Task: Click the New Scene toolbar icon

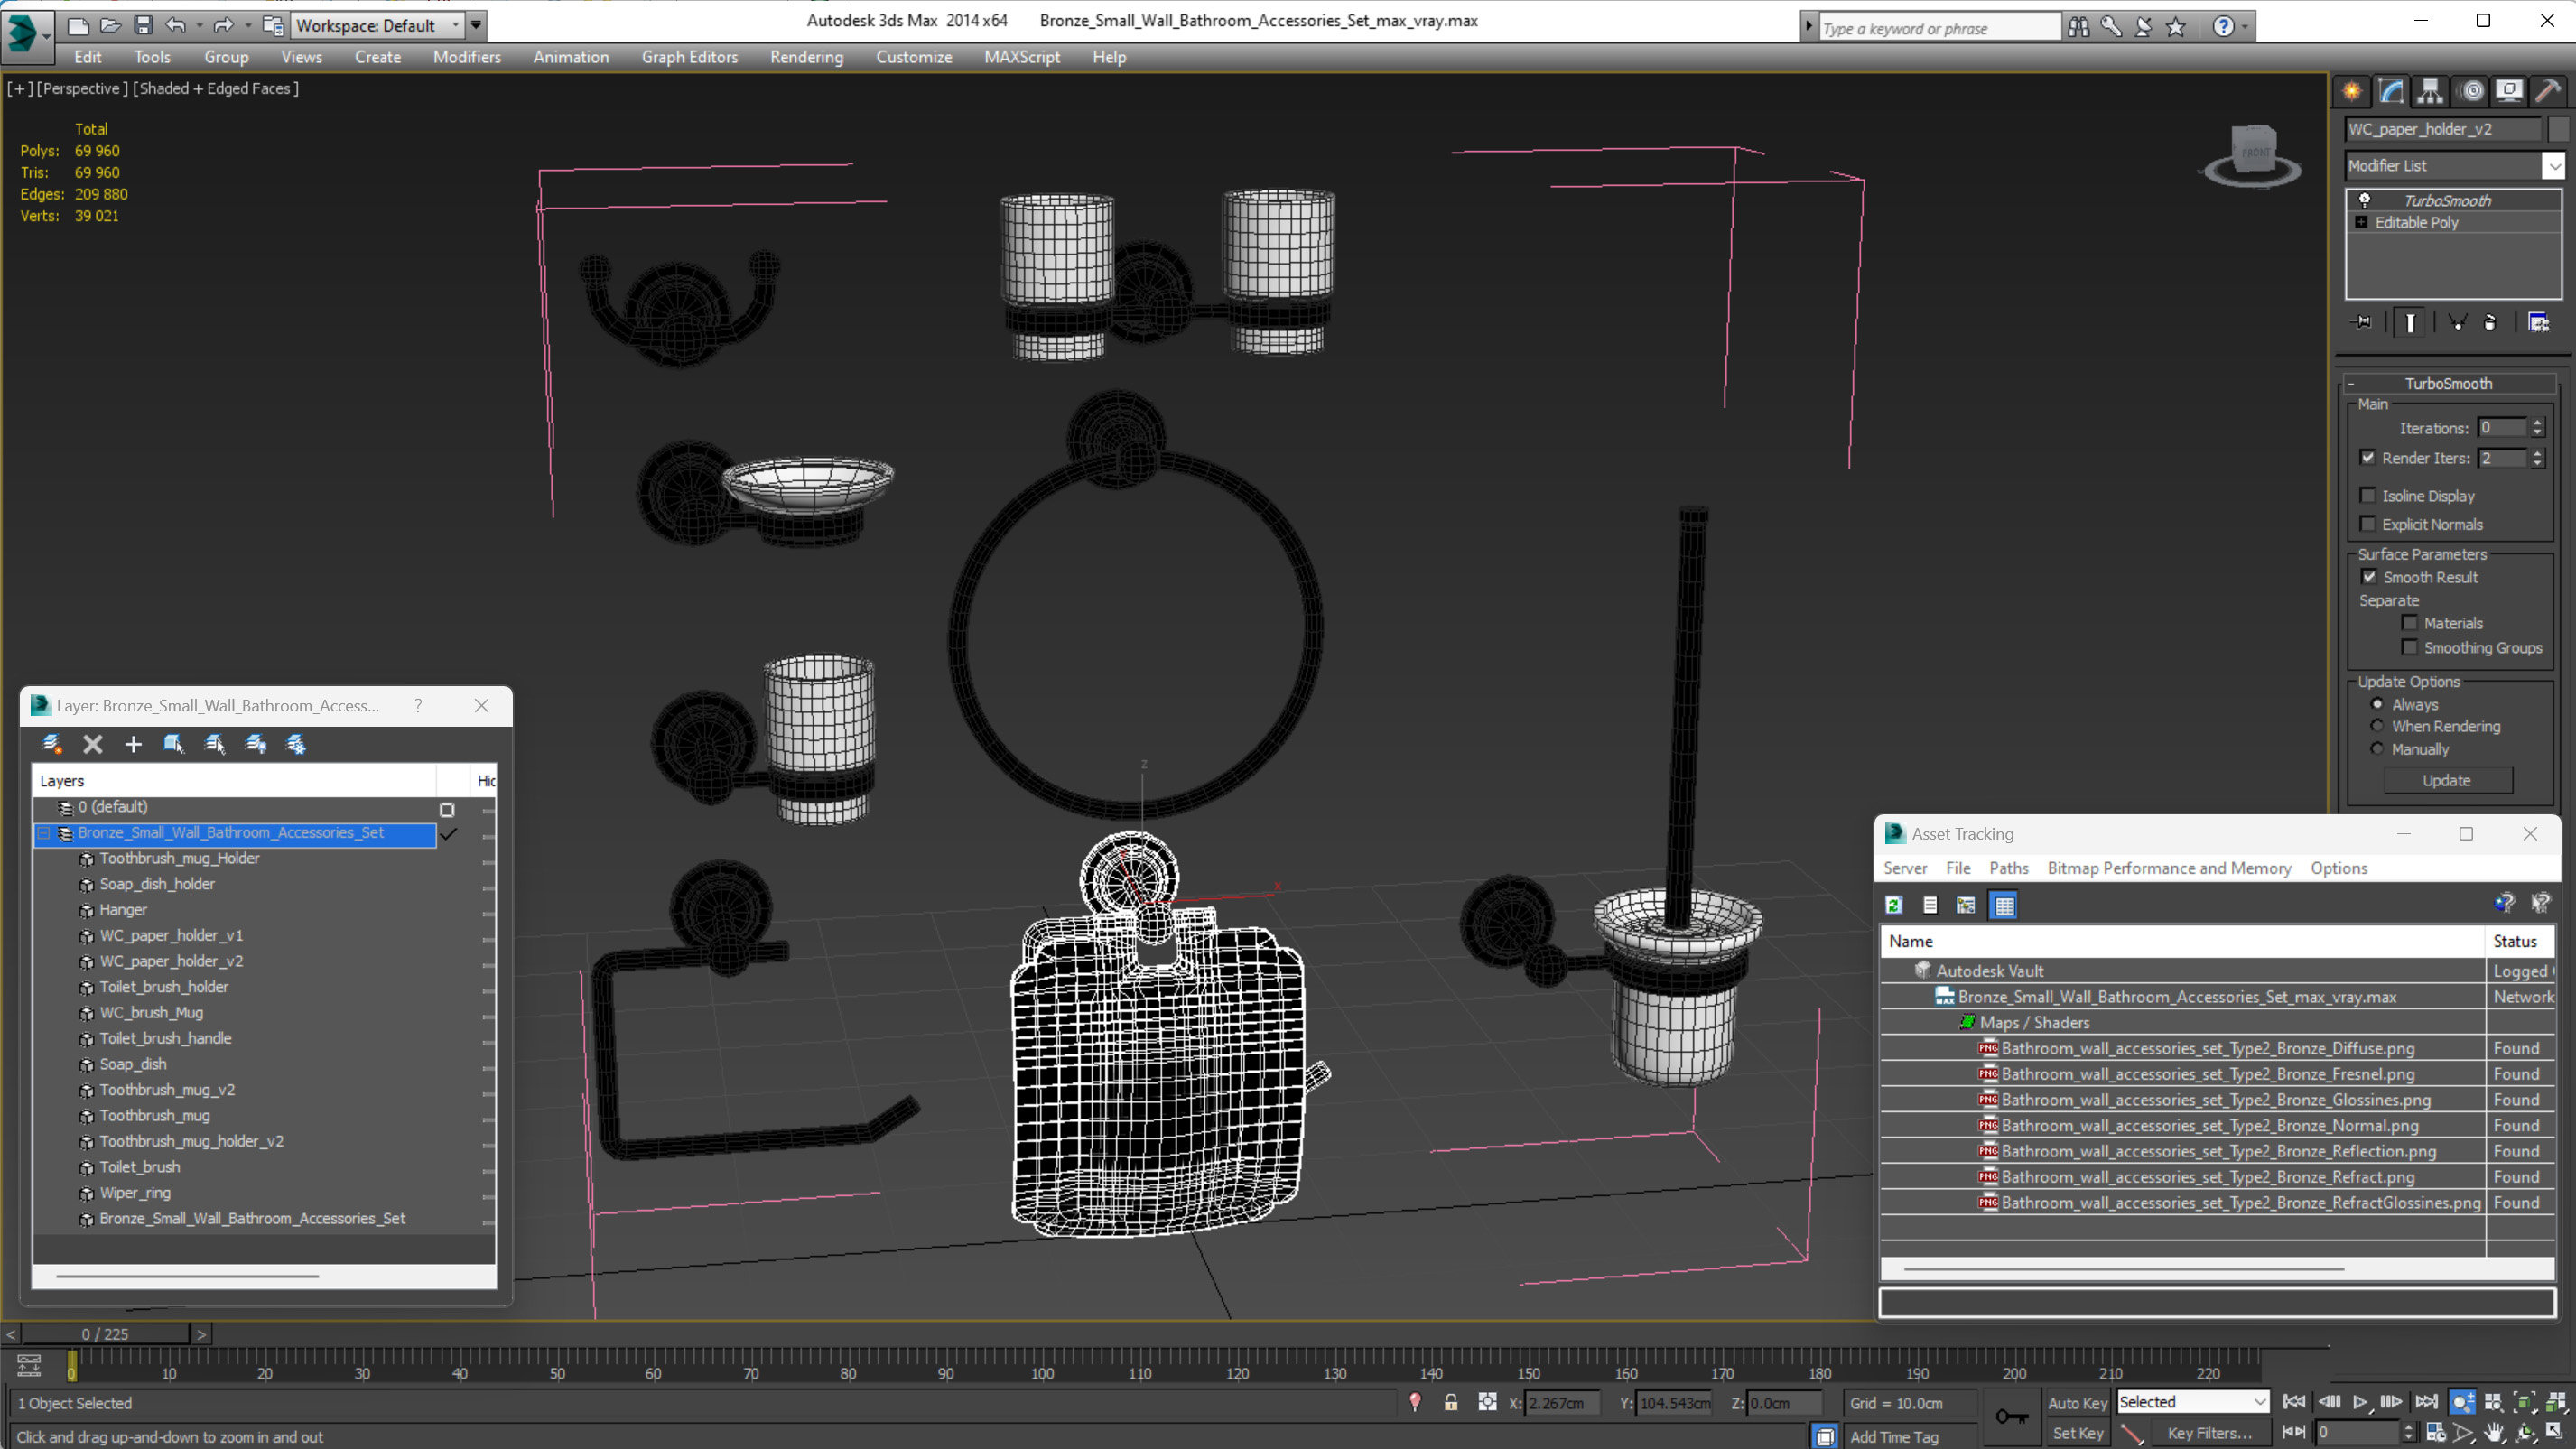Action: [x=77, y=25]
